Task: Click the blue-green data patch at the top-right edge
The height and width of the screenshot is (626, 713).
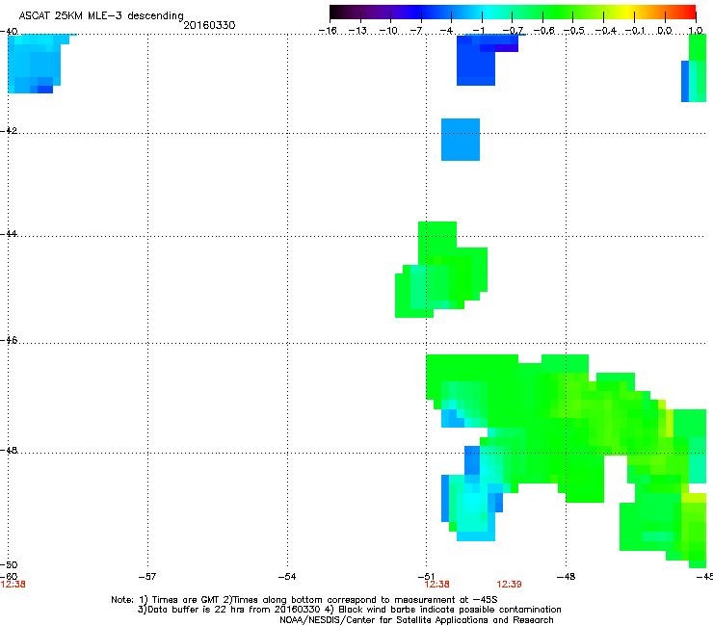Action: (x=694, y=68)
